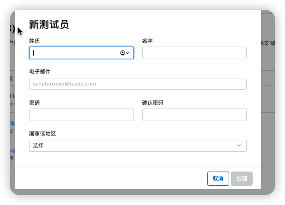Select the 密码 password field

[82, 115]
